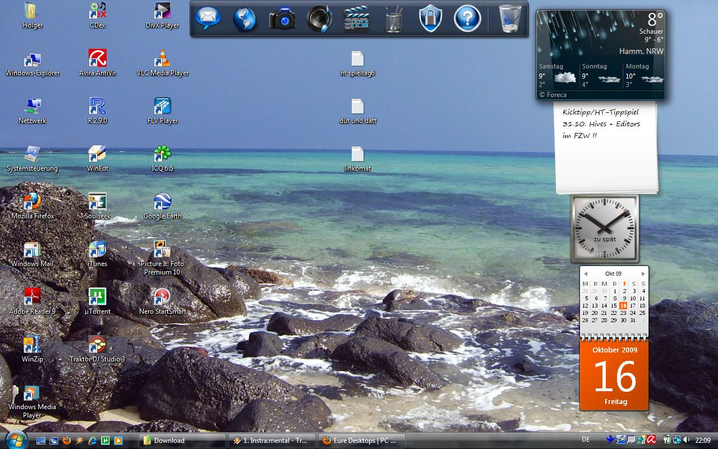Select the ICQ 6.5 shortcut
Viewport: 718px width, 449px height.
162,154
